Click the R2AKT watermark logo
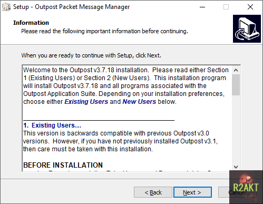 [246, 187]
